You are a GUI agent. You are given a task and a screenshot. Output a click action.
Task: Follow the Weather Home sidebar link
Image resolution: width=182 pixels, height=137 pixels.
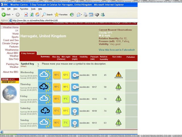coord(11,27)
